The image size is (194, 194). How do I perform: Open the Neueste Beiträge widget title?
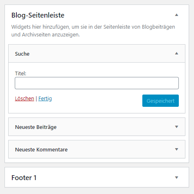(x=36, y=127)
